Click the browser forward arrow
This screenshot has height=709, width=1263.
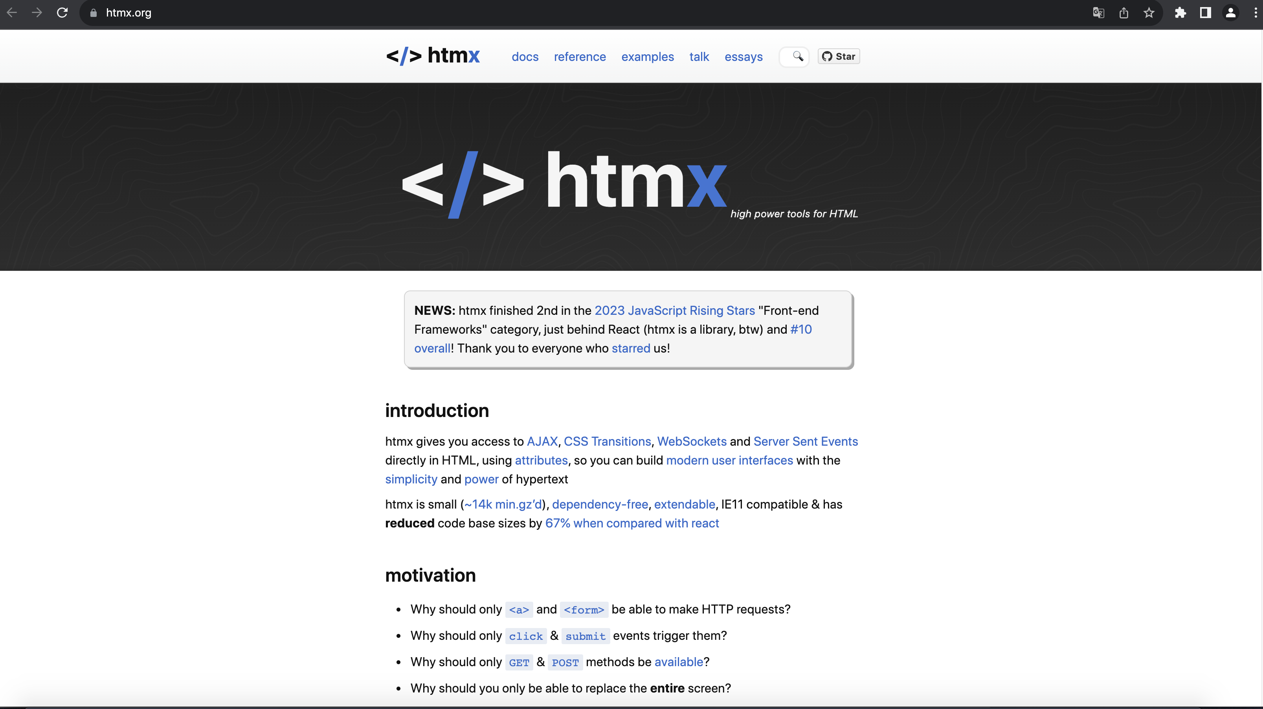click(37, 13)
